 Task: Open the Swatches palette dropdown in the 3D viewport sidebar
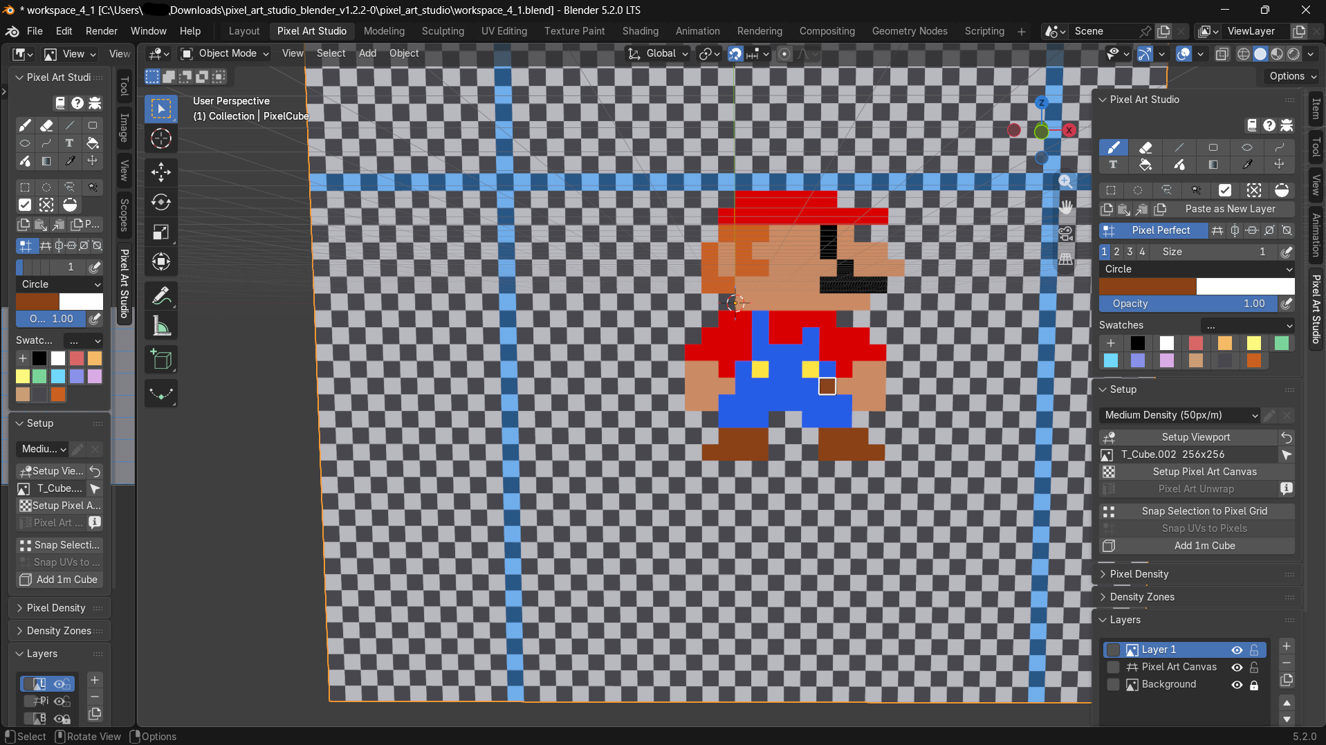click(1248, 325)
